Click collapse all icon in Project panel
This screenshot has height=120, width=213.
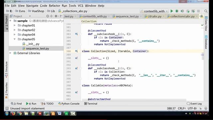tap(51, 16)
